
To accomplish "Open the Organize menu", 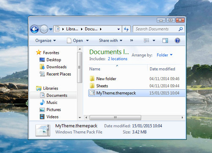I will click(45, 41).
